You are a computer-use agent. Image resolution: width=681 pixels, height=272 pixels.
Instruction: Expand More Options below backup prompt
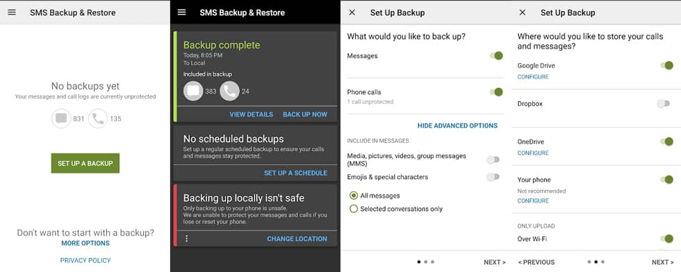click(x=85, y=243)
